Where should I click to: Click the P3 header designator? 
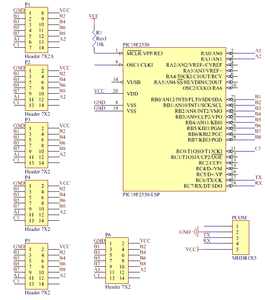(x=28, y=120)
